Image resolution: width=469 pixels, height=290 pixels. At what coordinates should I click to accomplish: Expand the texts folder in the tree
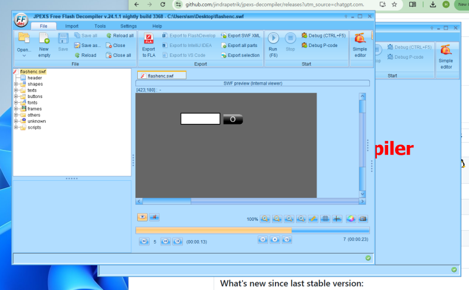pos(16,90)
